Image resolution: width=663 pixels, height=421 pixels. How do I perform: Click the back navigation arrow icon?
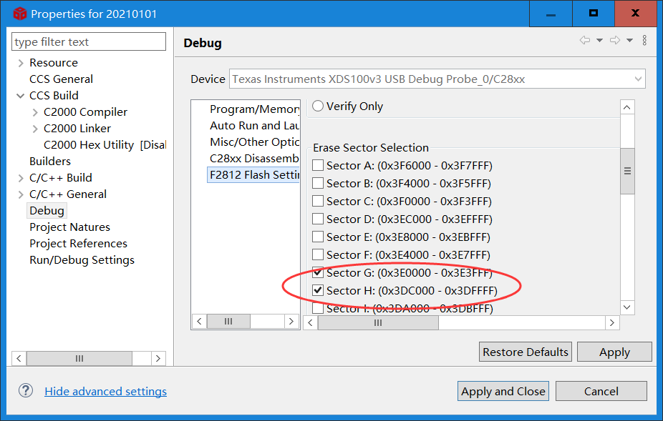click(584, 41)
